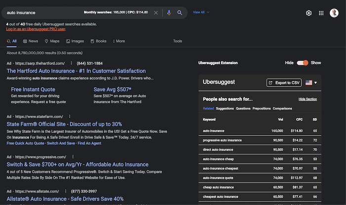Open Free Instant Quote sitelink
Screen dimensions: 346x205
[x=33, y=89]
